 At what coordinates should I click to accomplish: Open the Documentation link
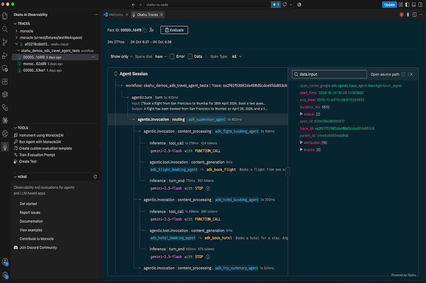click(31, 221)
